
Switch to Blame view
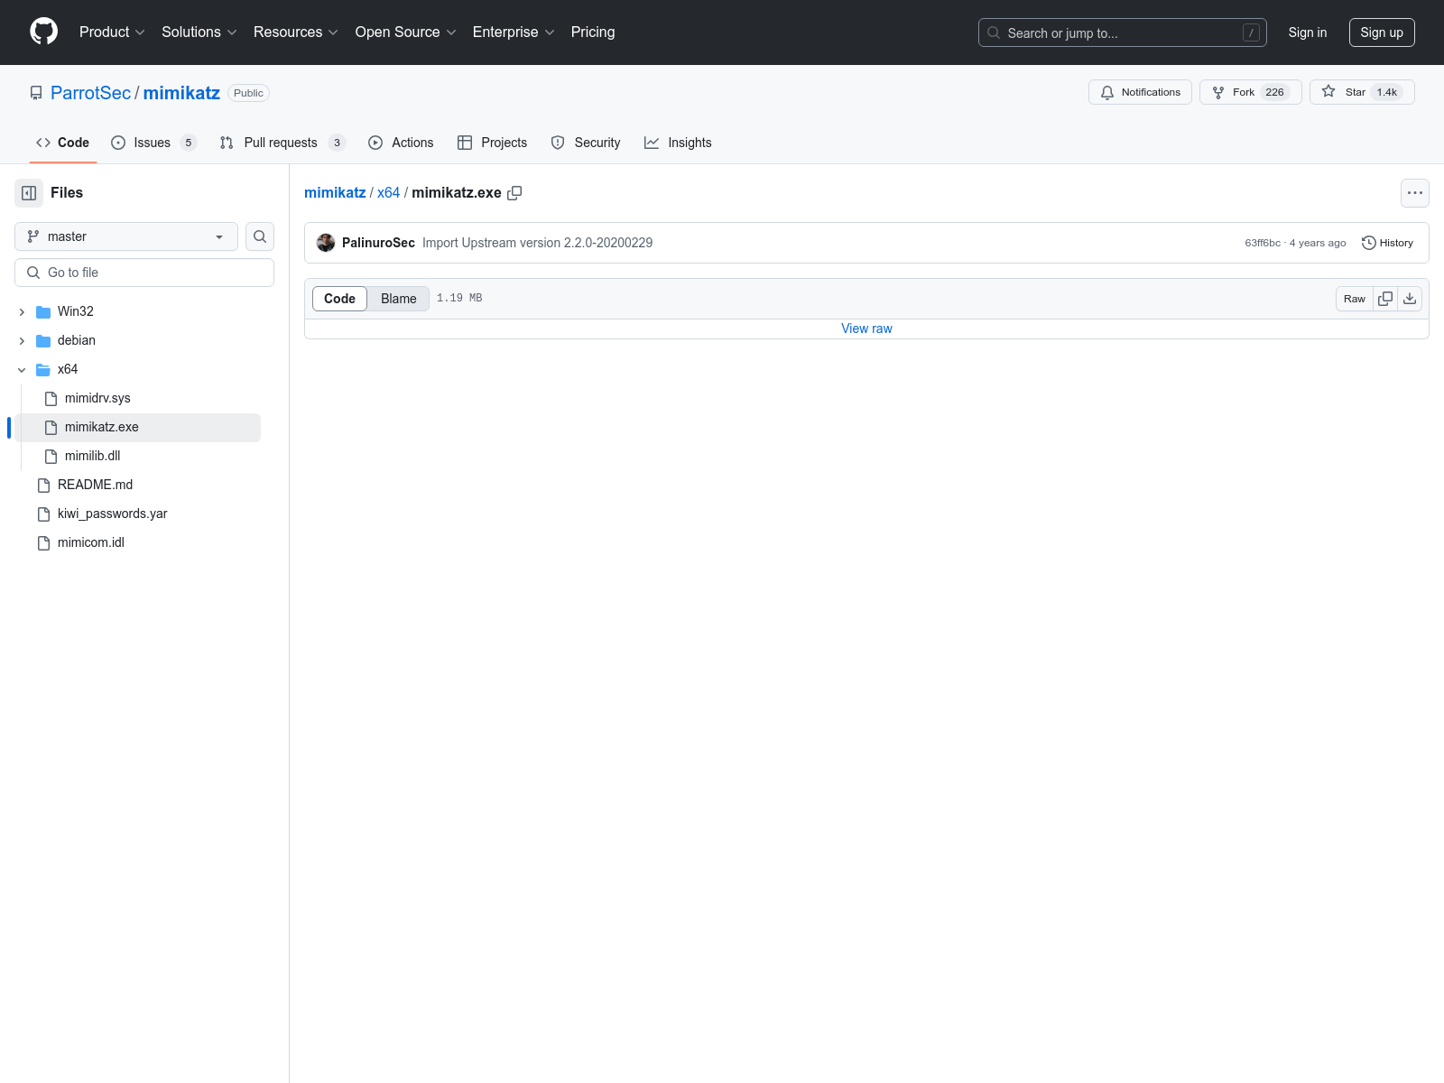pos(398,299)
